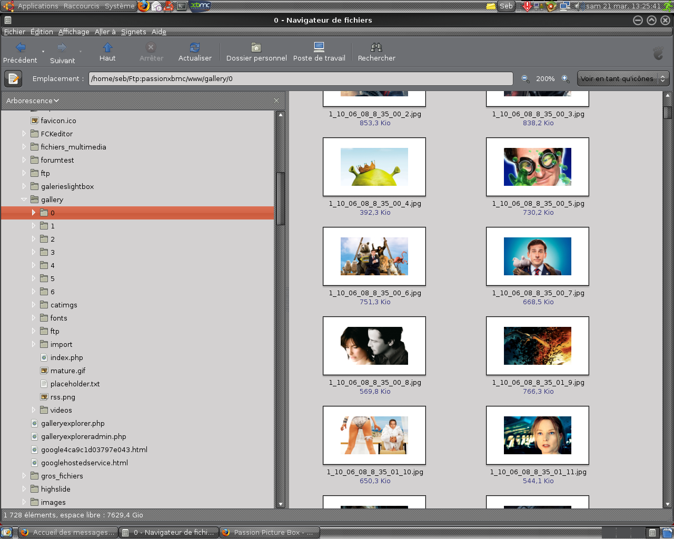Toggle the location text entry mode button
The width and height of the screenshot is (674, 539).
[x=13, y=79]
